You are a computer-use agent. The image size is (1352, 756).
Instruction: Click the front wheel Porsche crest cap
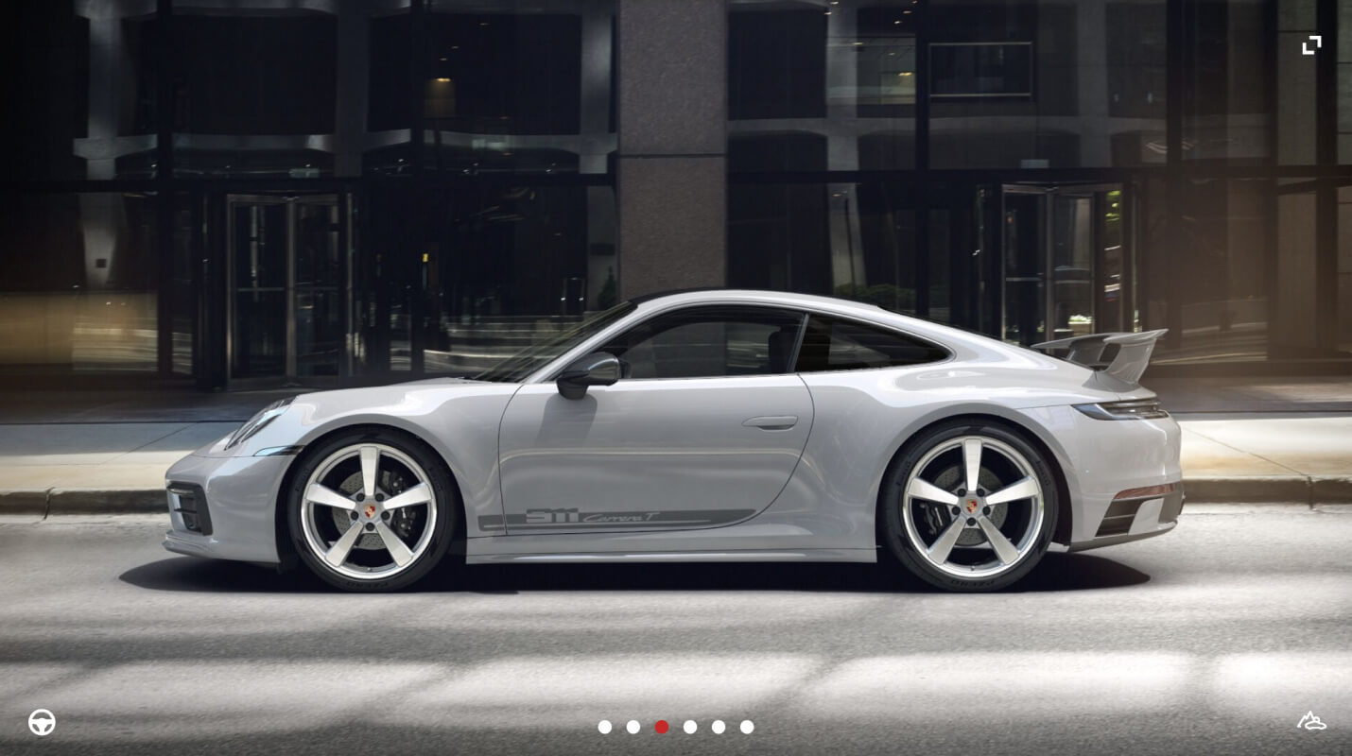click(x=369, y=511)
